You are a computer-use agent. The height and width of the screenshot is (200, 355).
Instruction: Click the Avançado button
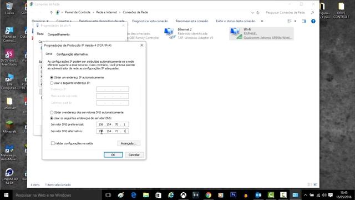129,143
